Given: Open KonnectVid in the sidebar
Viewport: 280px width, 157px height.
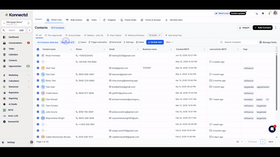Looking at the screenshot, I should [x=13, y=122].
